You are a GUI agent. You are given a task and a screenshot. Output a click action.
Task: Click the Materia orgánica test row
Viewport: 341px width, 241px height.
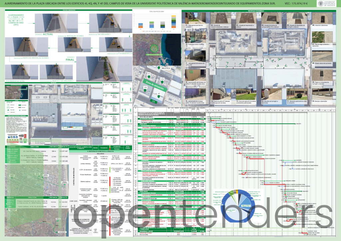tap(104, 181)
